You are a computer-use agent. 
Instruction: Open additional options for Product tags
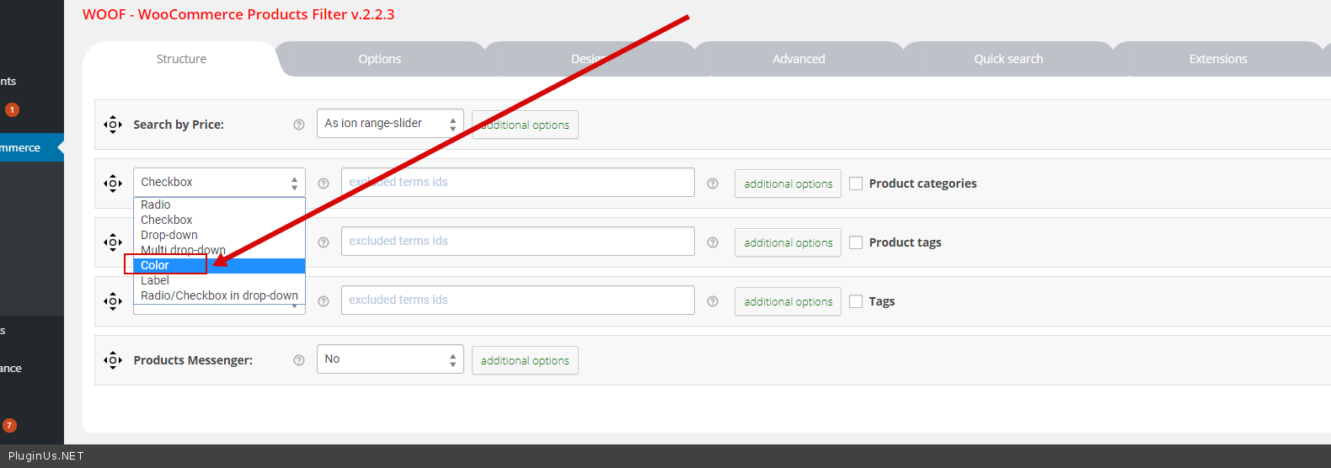pyautogui.click(x=788, y=242)
